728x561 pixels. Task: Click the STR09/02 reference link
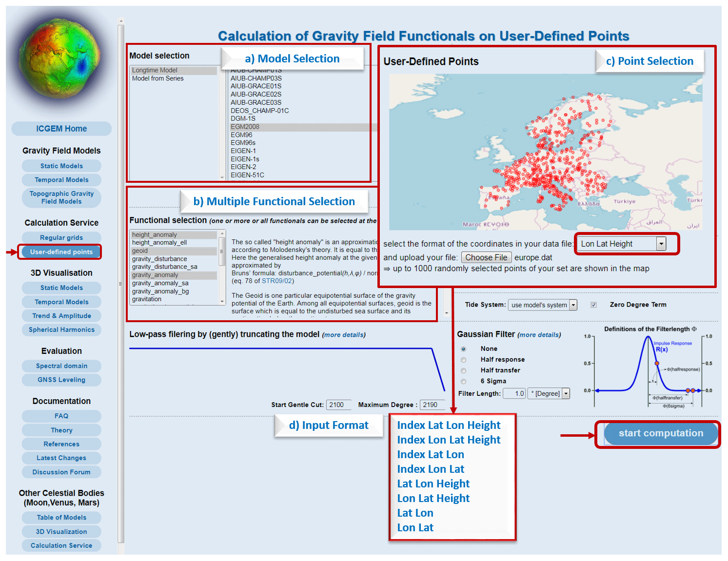coord(278,281)
